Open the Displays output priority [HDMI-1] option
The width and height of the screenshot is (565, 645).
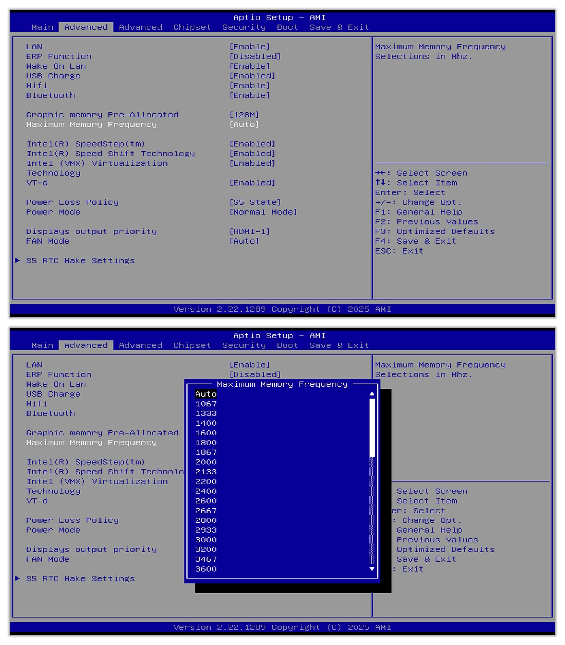point(249,231)
